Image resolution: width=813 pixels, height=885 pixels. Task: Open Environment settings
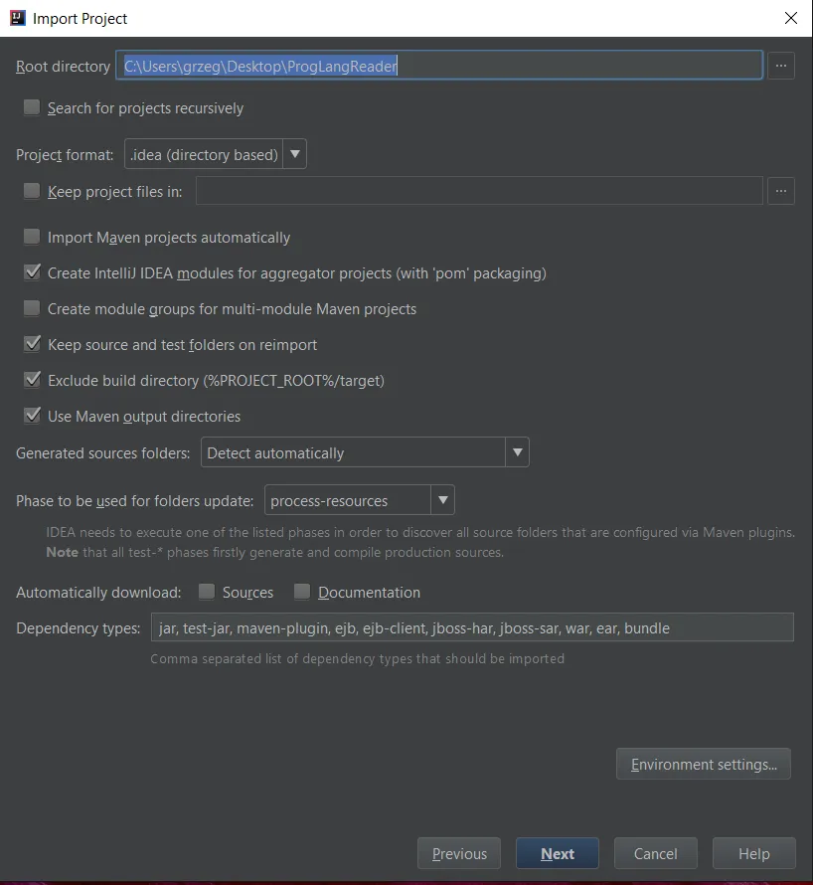tap(704, 765)
